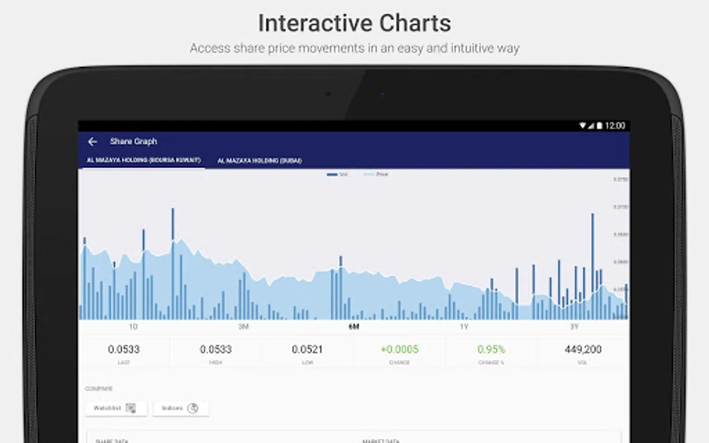Toggle the Price legend series

pos(376,174)
